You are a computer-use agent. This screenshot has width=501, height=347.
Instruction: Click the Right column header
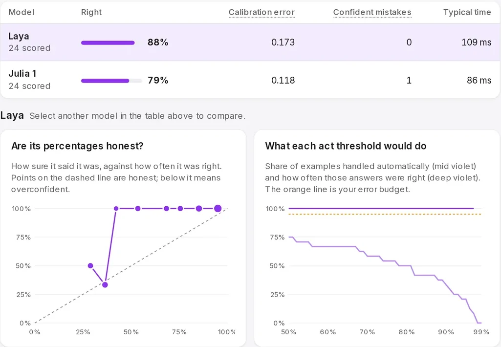(91, 12)
